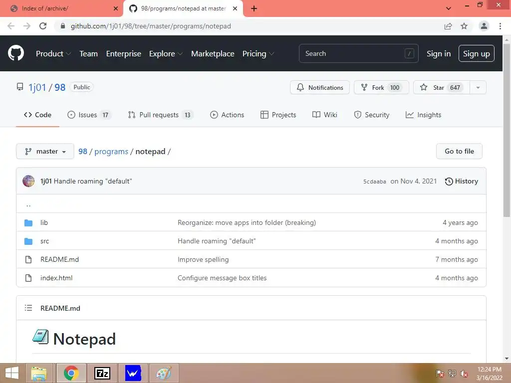Open the blue W app in taskbar
Screen dimensions: 511x383
pos(133,373)
